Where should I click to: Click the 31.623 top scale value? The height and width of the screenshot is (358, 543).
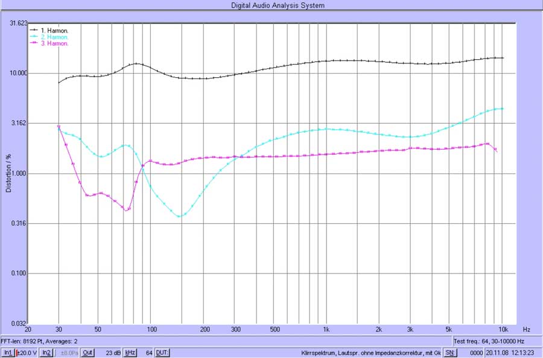tap(14, 23)
